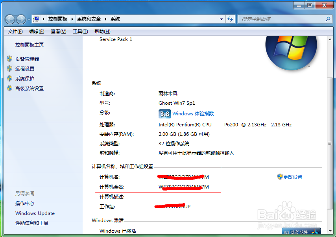Screen dimensions: 336x237
Task: Open the address bar dropdown arrow
Action: (222, 19)
